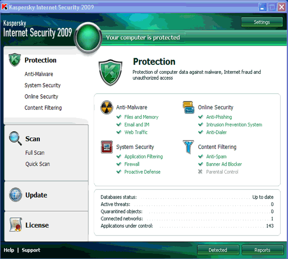Image resolution: width=288 pixels, height=259 pixels.
Task: Open the Scan section in sidebar
Action: click(x=33, y=139)
